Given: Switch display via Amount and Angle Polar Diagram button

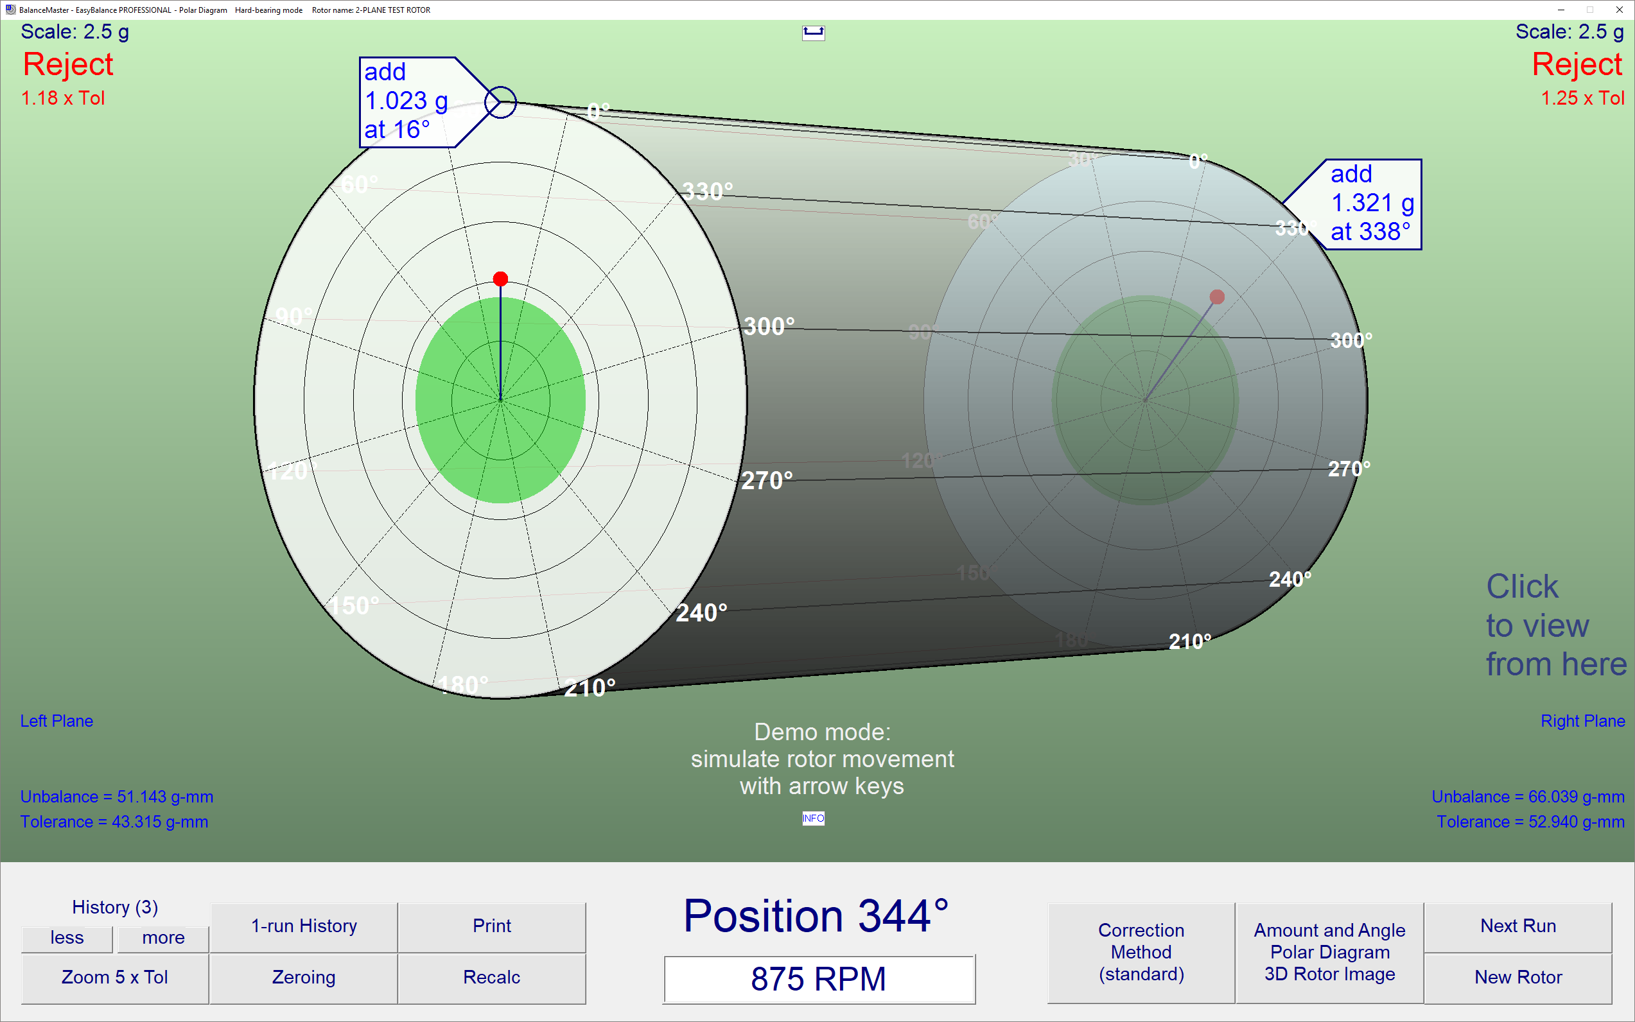Looking at the screenshot, I should pos(1329,951).
